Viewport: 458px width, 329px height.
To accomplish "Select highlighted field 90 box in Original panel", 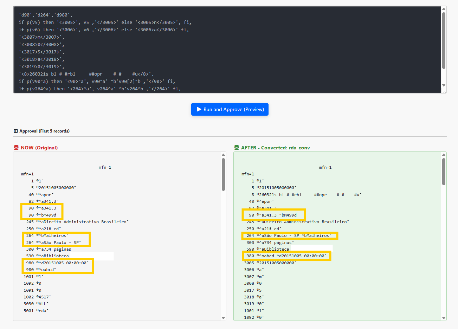I will 42,212.
